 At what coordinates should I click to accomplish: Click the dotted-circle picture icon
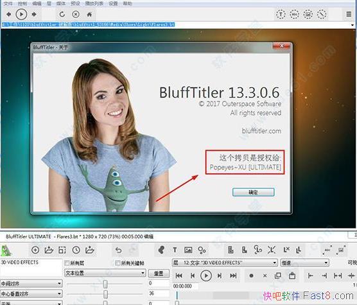tap(308, 14)
